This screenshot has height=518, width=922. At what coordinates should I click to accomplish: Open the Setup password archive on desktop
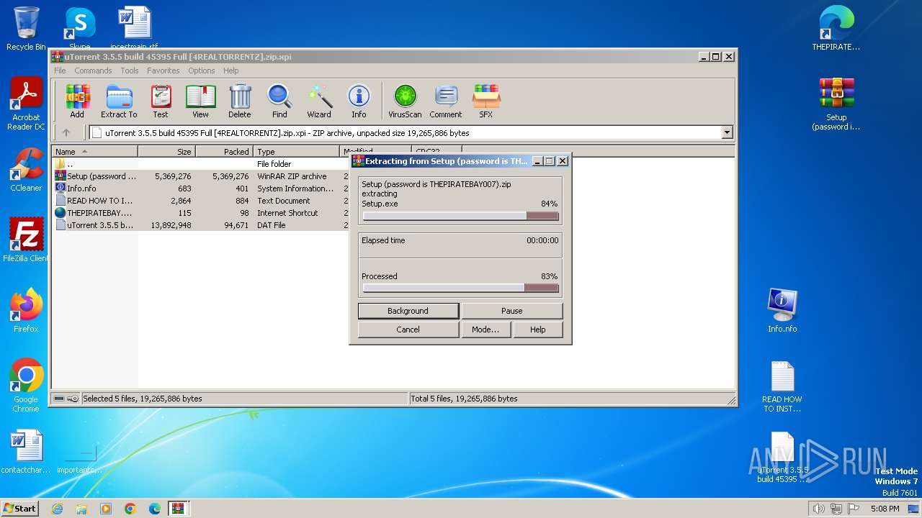coord(836,104)
